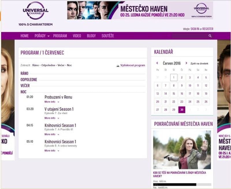Click the REGISTER link
Screen dimensions: 231x189
[x=208, y=29]
